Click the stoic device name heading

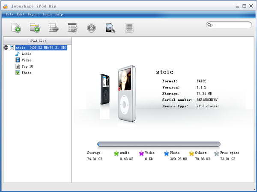click(x=164, y=72)
